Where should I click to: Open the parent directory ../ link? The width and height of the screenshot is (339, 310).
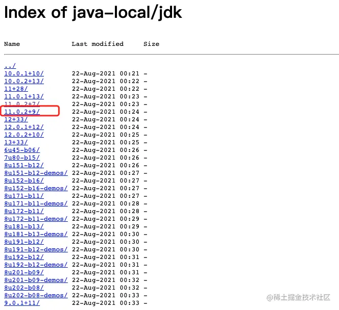coord(10,66)
